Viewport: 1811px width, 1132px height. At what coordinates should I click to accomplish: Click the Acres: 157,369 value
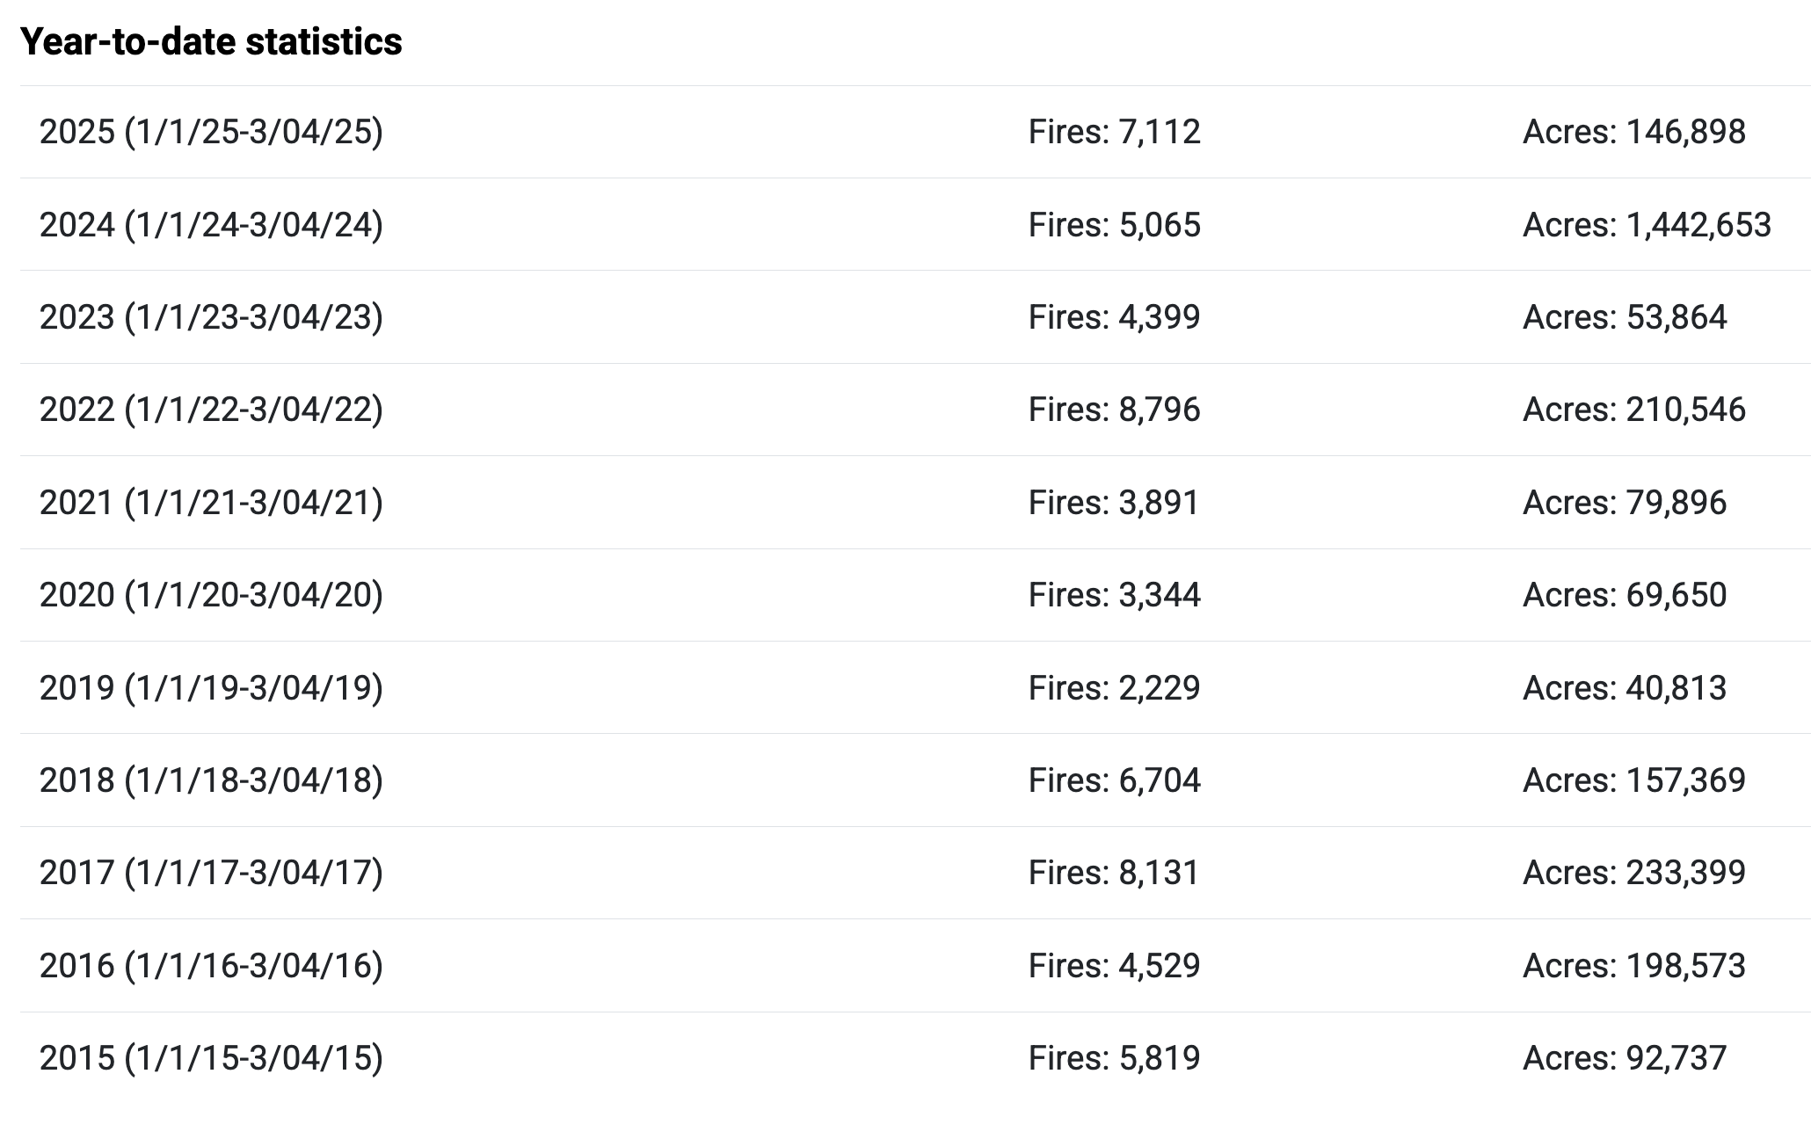(x=1633, y=780)
